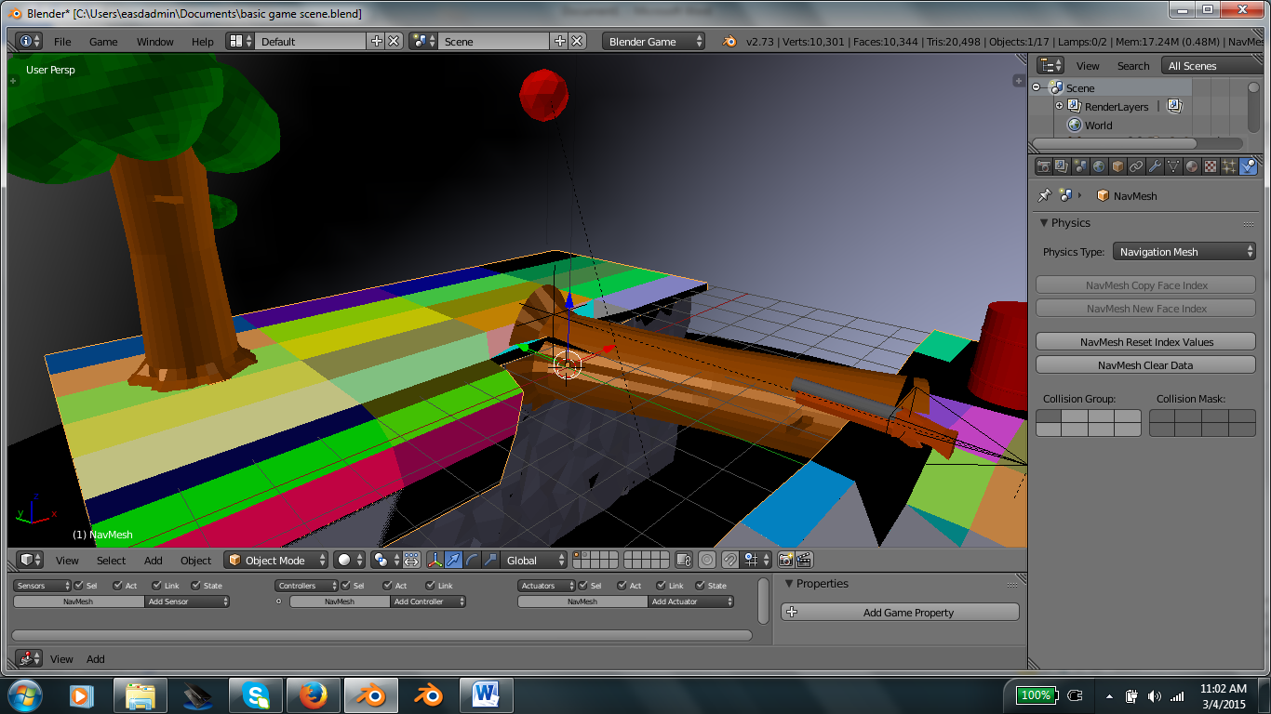Click NavMesh Clear Data button
The height and width of the screenshot is (714, 1271).
[1145, 364]
